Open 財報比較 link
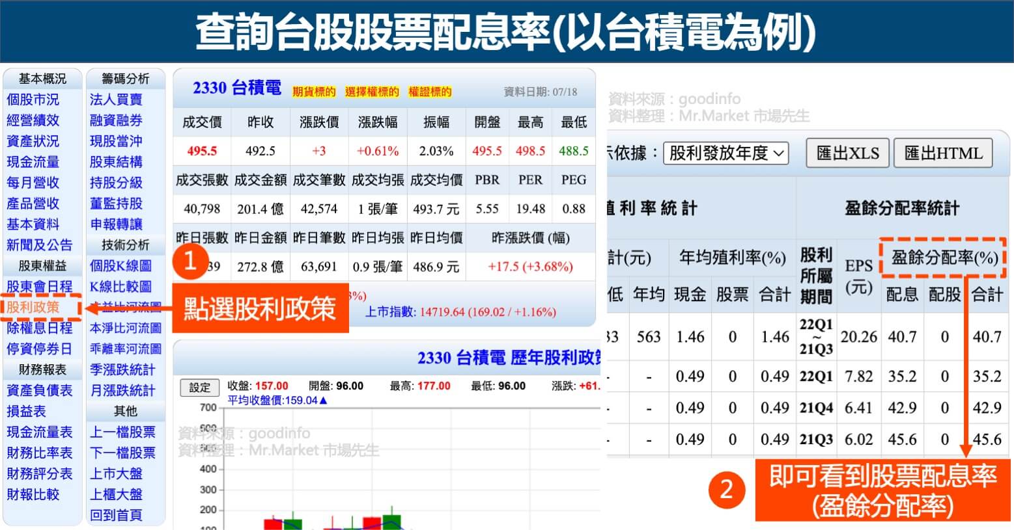Viewport: 1014px width, 530px height. tap(33, 494)
